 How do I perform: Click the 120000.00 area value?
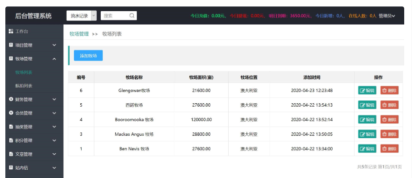tap(201, 119)
